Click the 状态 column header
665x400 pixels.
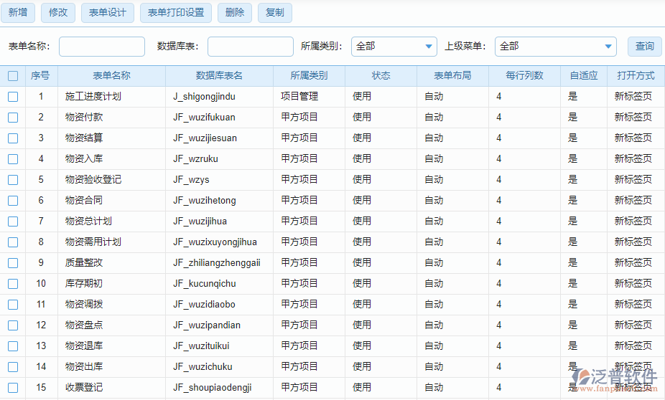[x=381, y=76]
